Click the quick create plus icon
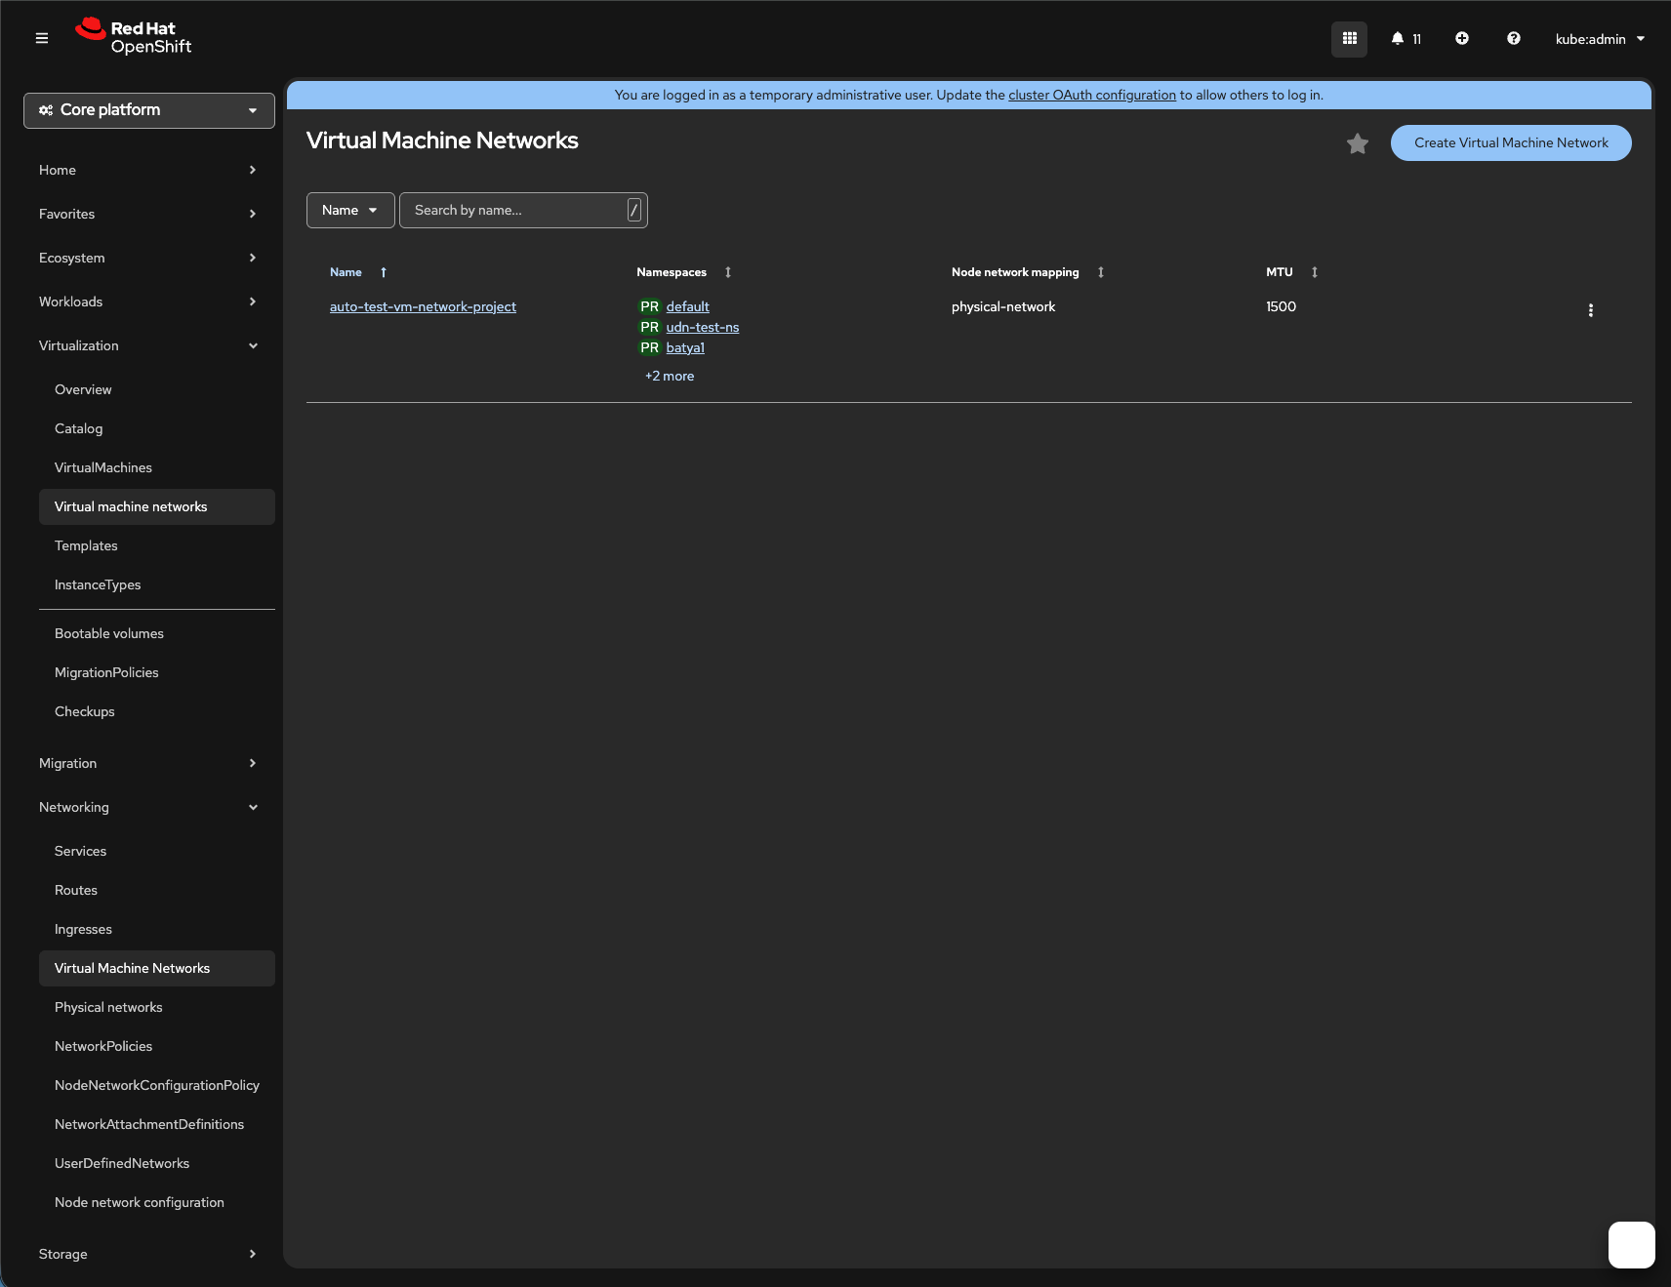Screen dimensions: 1671x1287 pos(1461,39)
